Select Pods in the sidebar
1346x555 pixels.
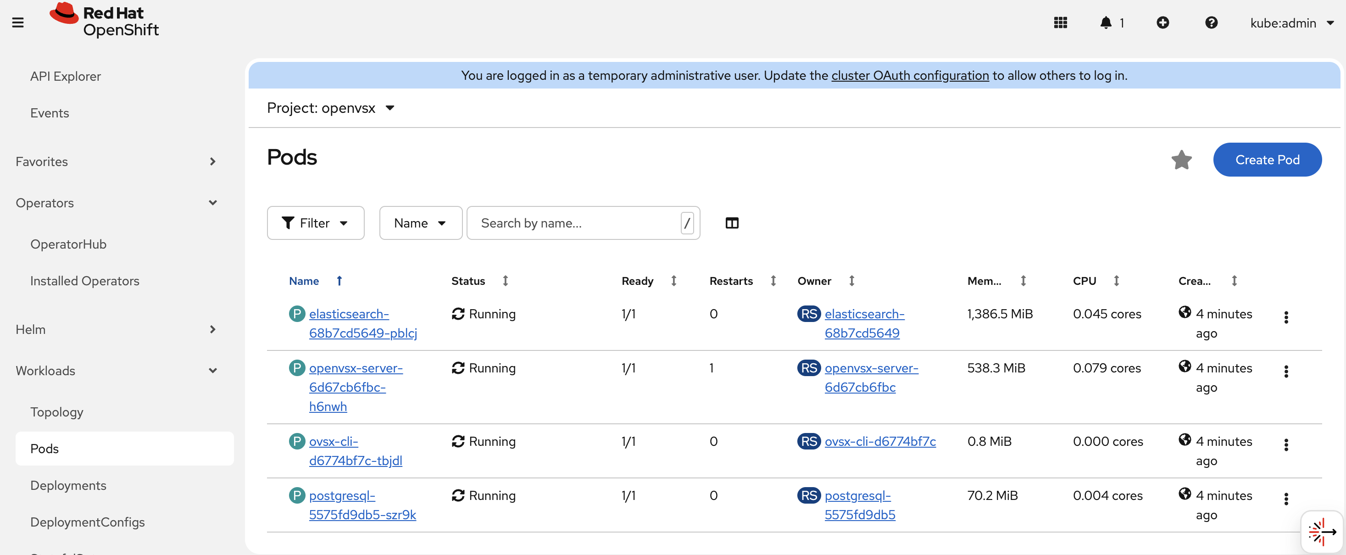(124, 449)
